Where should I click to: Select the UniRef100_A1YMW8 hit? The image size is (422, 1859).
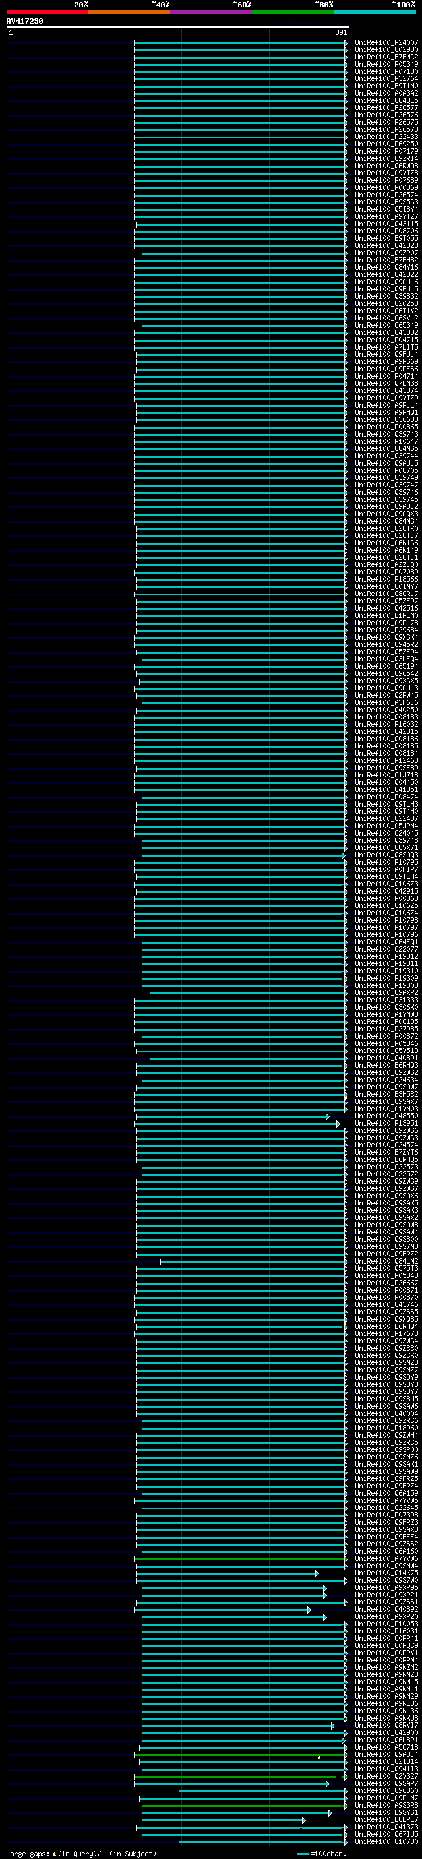click(x=386, y=1015)
